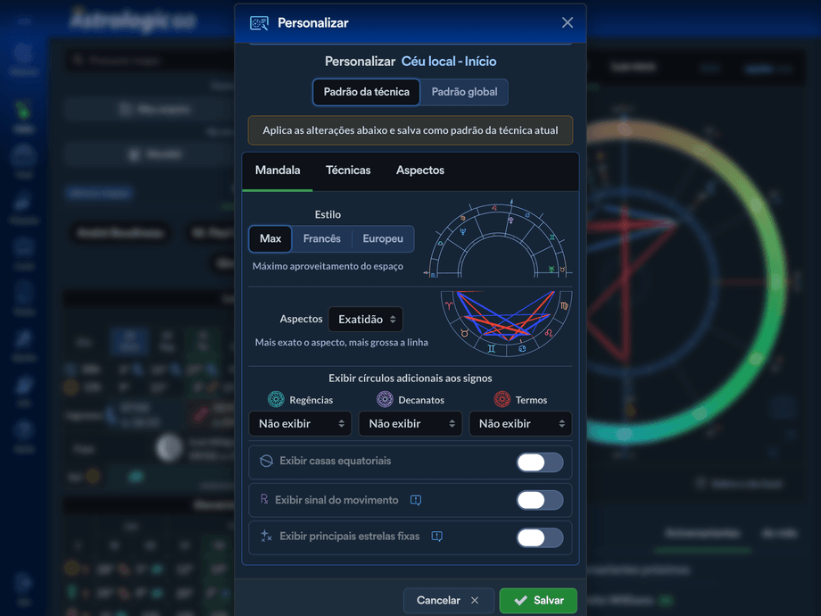Click the red Termos circle icon
This screenshot has width=821, height=616.
click(x=502, y=400)
